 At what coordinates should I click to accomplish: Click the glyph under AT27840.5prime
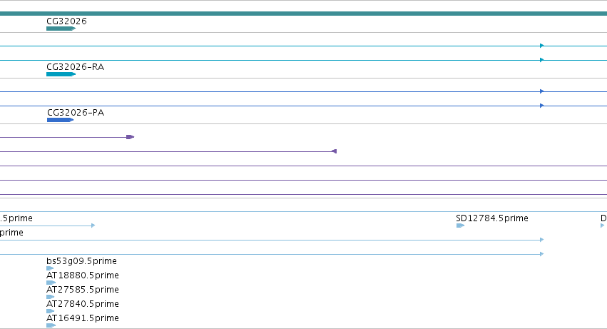(x=51, y=311)
